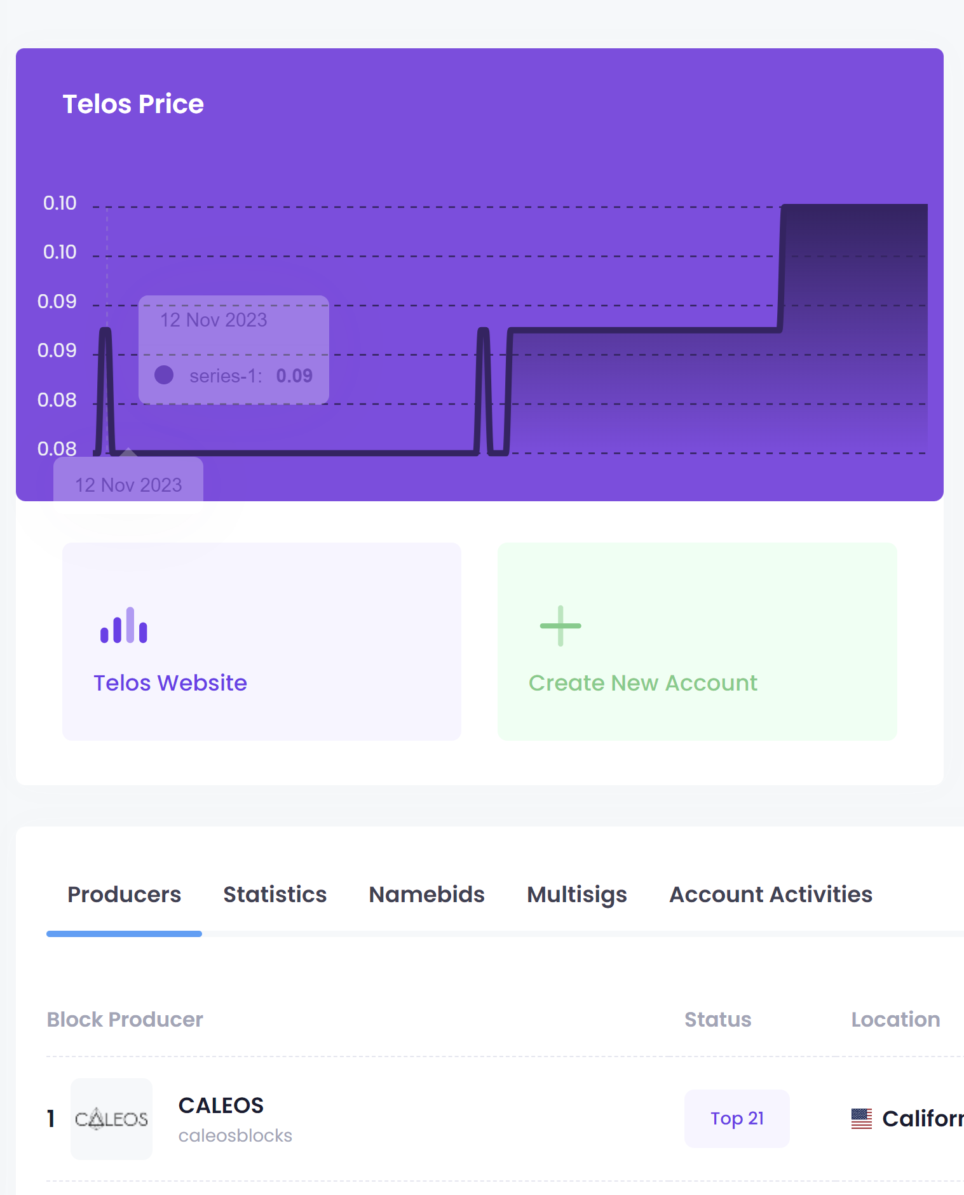Open the Telos Website link
964x1195 pixels.
coord(170,683)
